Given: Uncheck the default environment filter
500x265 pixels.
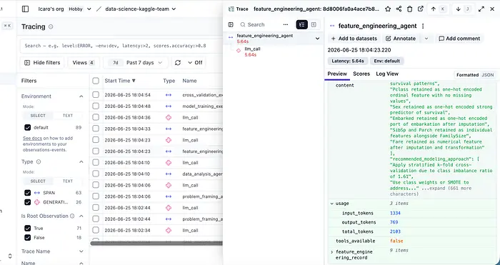Looking at the screenshot, I should tap(27, 128).
